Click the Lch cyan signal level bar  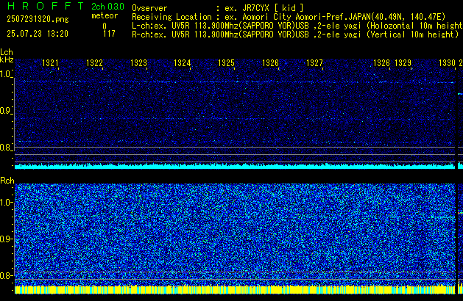[235, 166]
